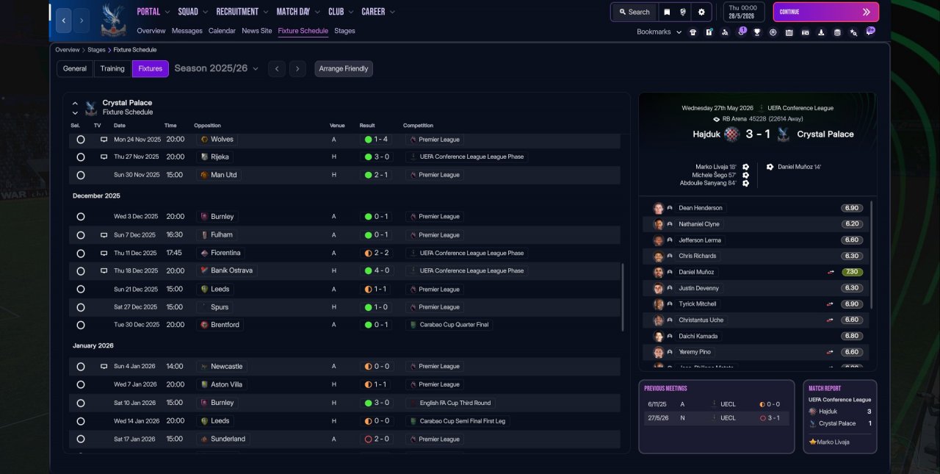Image resolution: width=940 pixels, height=474 pixels.
Task: Select the Sunderland fixture radio button
Action: pyautogui.click(x=81, y=439)
